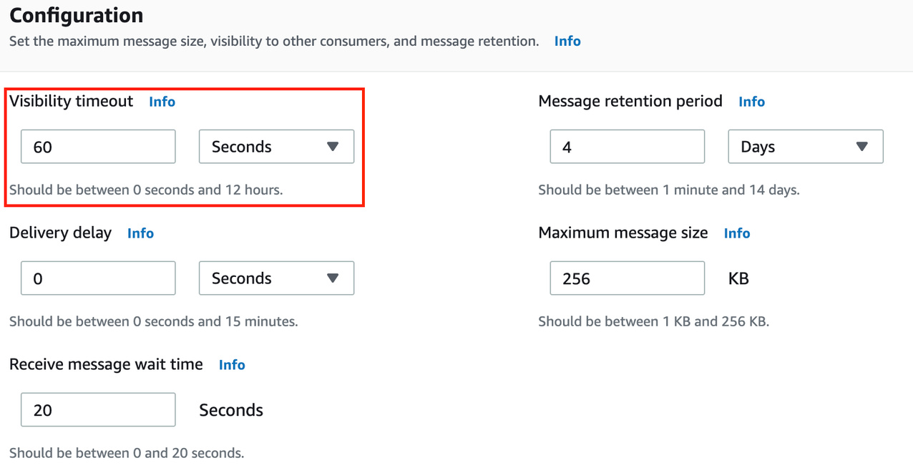
Task: Open the Maximum message size Info link
Action: pos(737,233)
